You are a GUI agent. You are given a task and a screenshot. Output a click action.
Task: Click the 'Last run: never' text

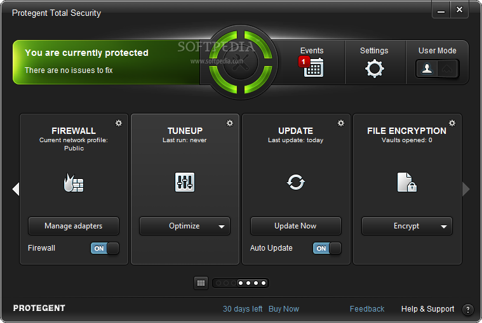pos(184,140)
